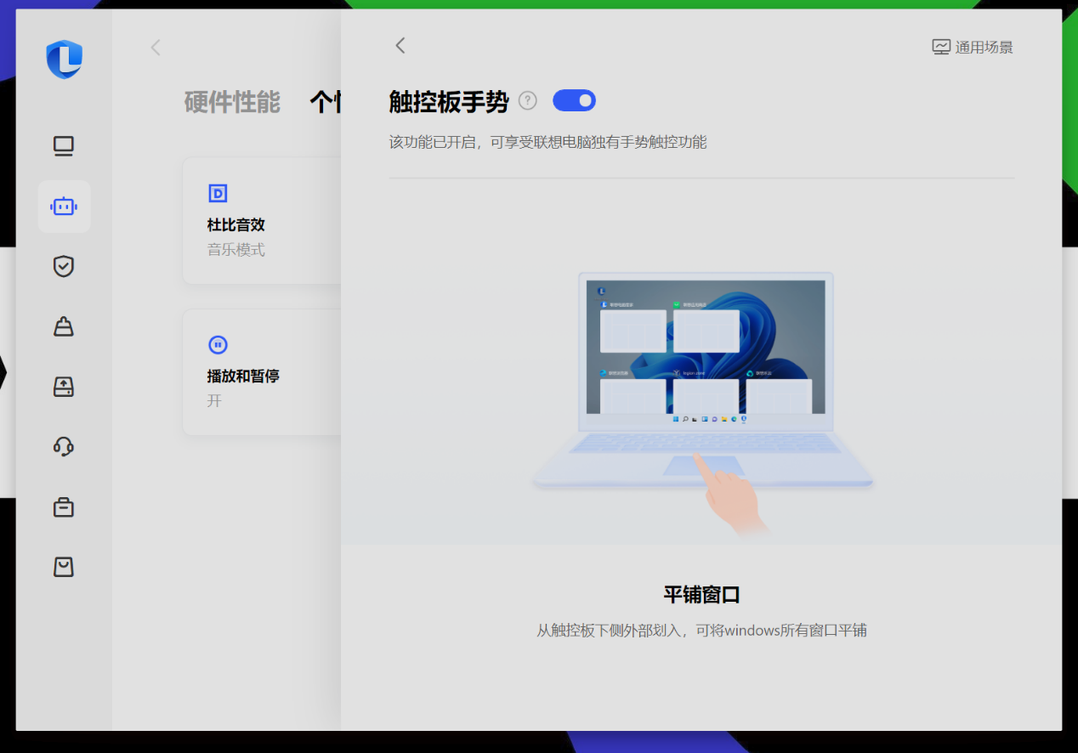This screenshot has width=1078, height=753.
Task: Click the 平铺窗口 gesture title
Action: pyautogui.click(x=701, y=595)
